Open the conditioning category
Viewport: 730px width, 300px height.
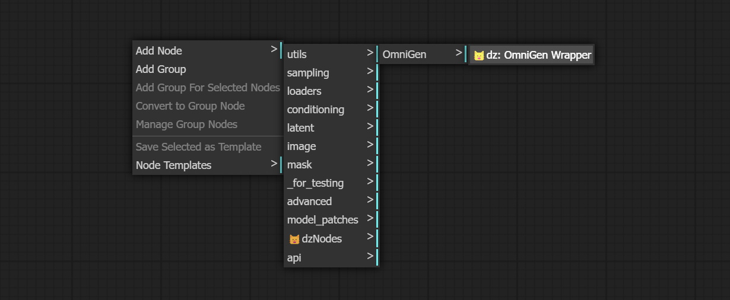click(x=331, y=110)
